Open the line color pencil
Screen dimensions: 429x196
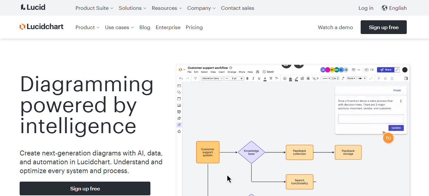(x=296, y=79)
